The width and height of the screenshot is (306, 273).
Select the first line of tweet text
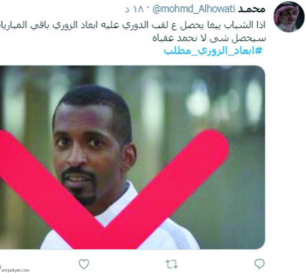[x=133, y=25]
